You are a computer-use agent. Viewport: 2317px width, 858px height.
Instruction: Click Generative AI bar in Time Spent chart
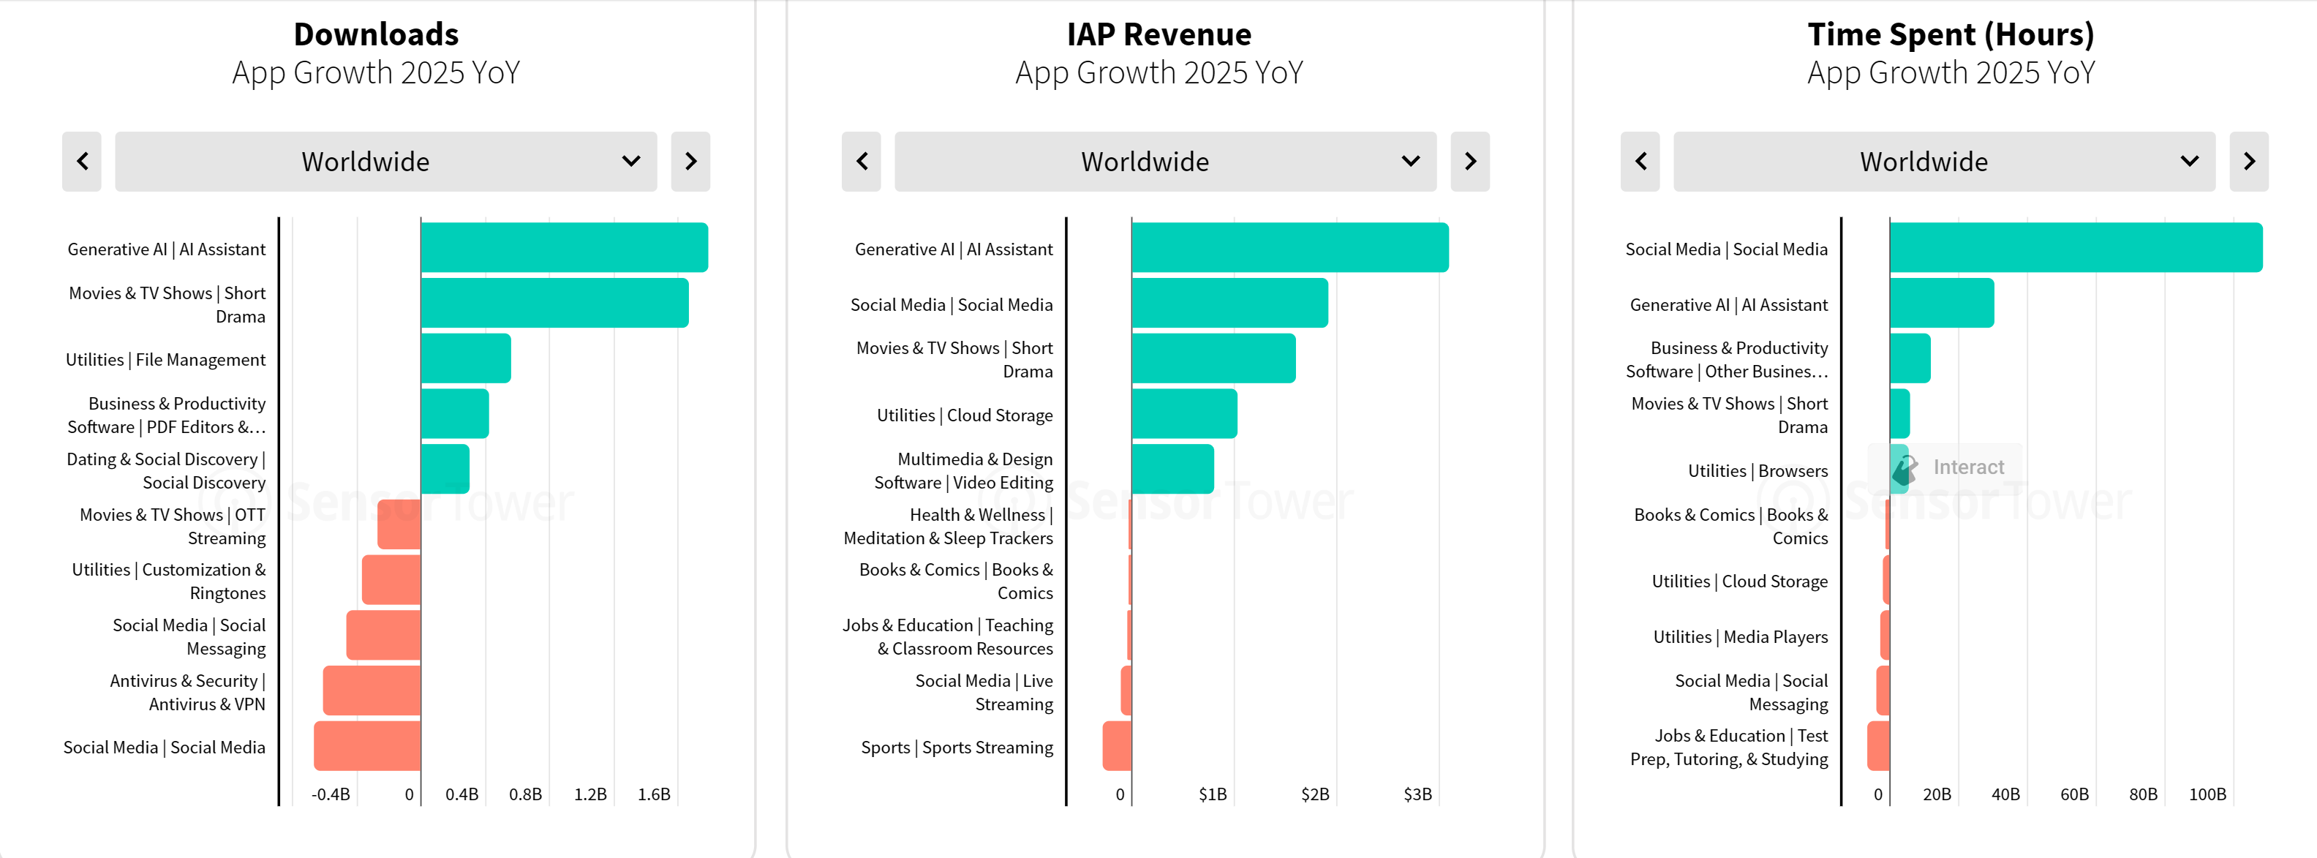pyautogui.click(x=1941, y=303)
